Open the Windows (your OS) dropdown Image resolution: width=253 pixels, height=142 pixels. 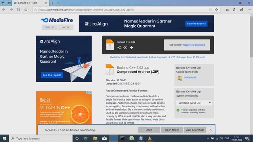click(x=194, y=103)
